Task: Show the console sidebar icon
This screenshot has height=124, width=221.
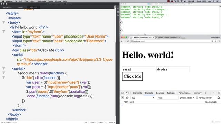Action: coord(122,98)
